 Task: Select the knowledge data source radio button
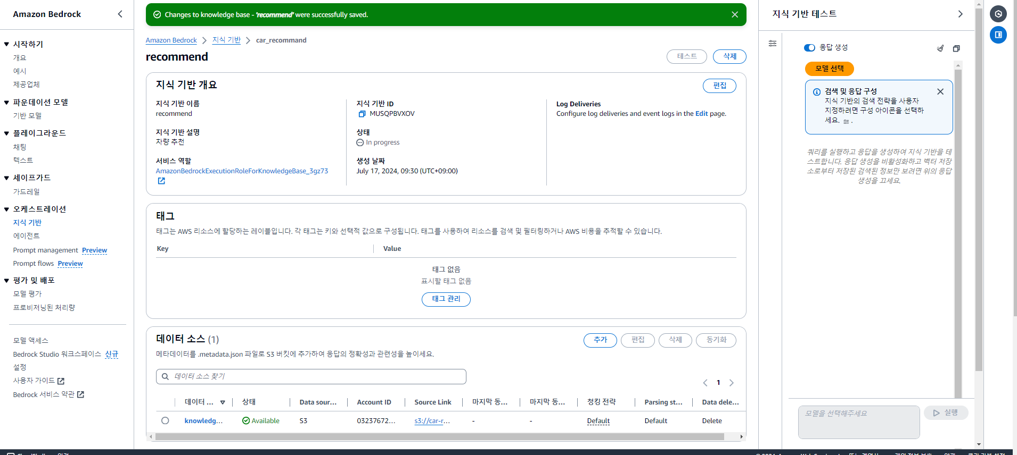click(x=165, y=420)
